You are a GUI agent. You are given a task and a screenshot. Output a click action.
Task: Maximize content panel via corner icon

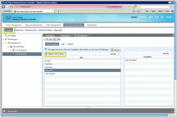[x=173, y=36]
